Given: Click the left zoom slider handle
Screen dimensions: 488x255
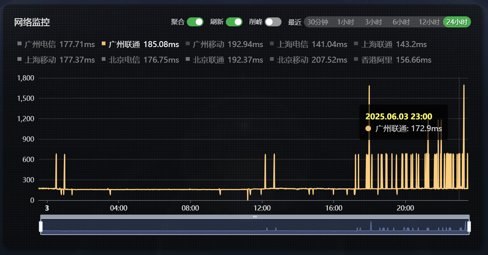Looking at the screenshot, I should 41,226.
